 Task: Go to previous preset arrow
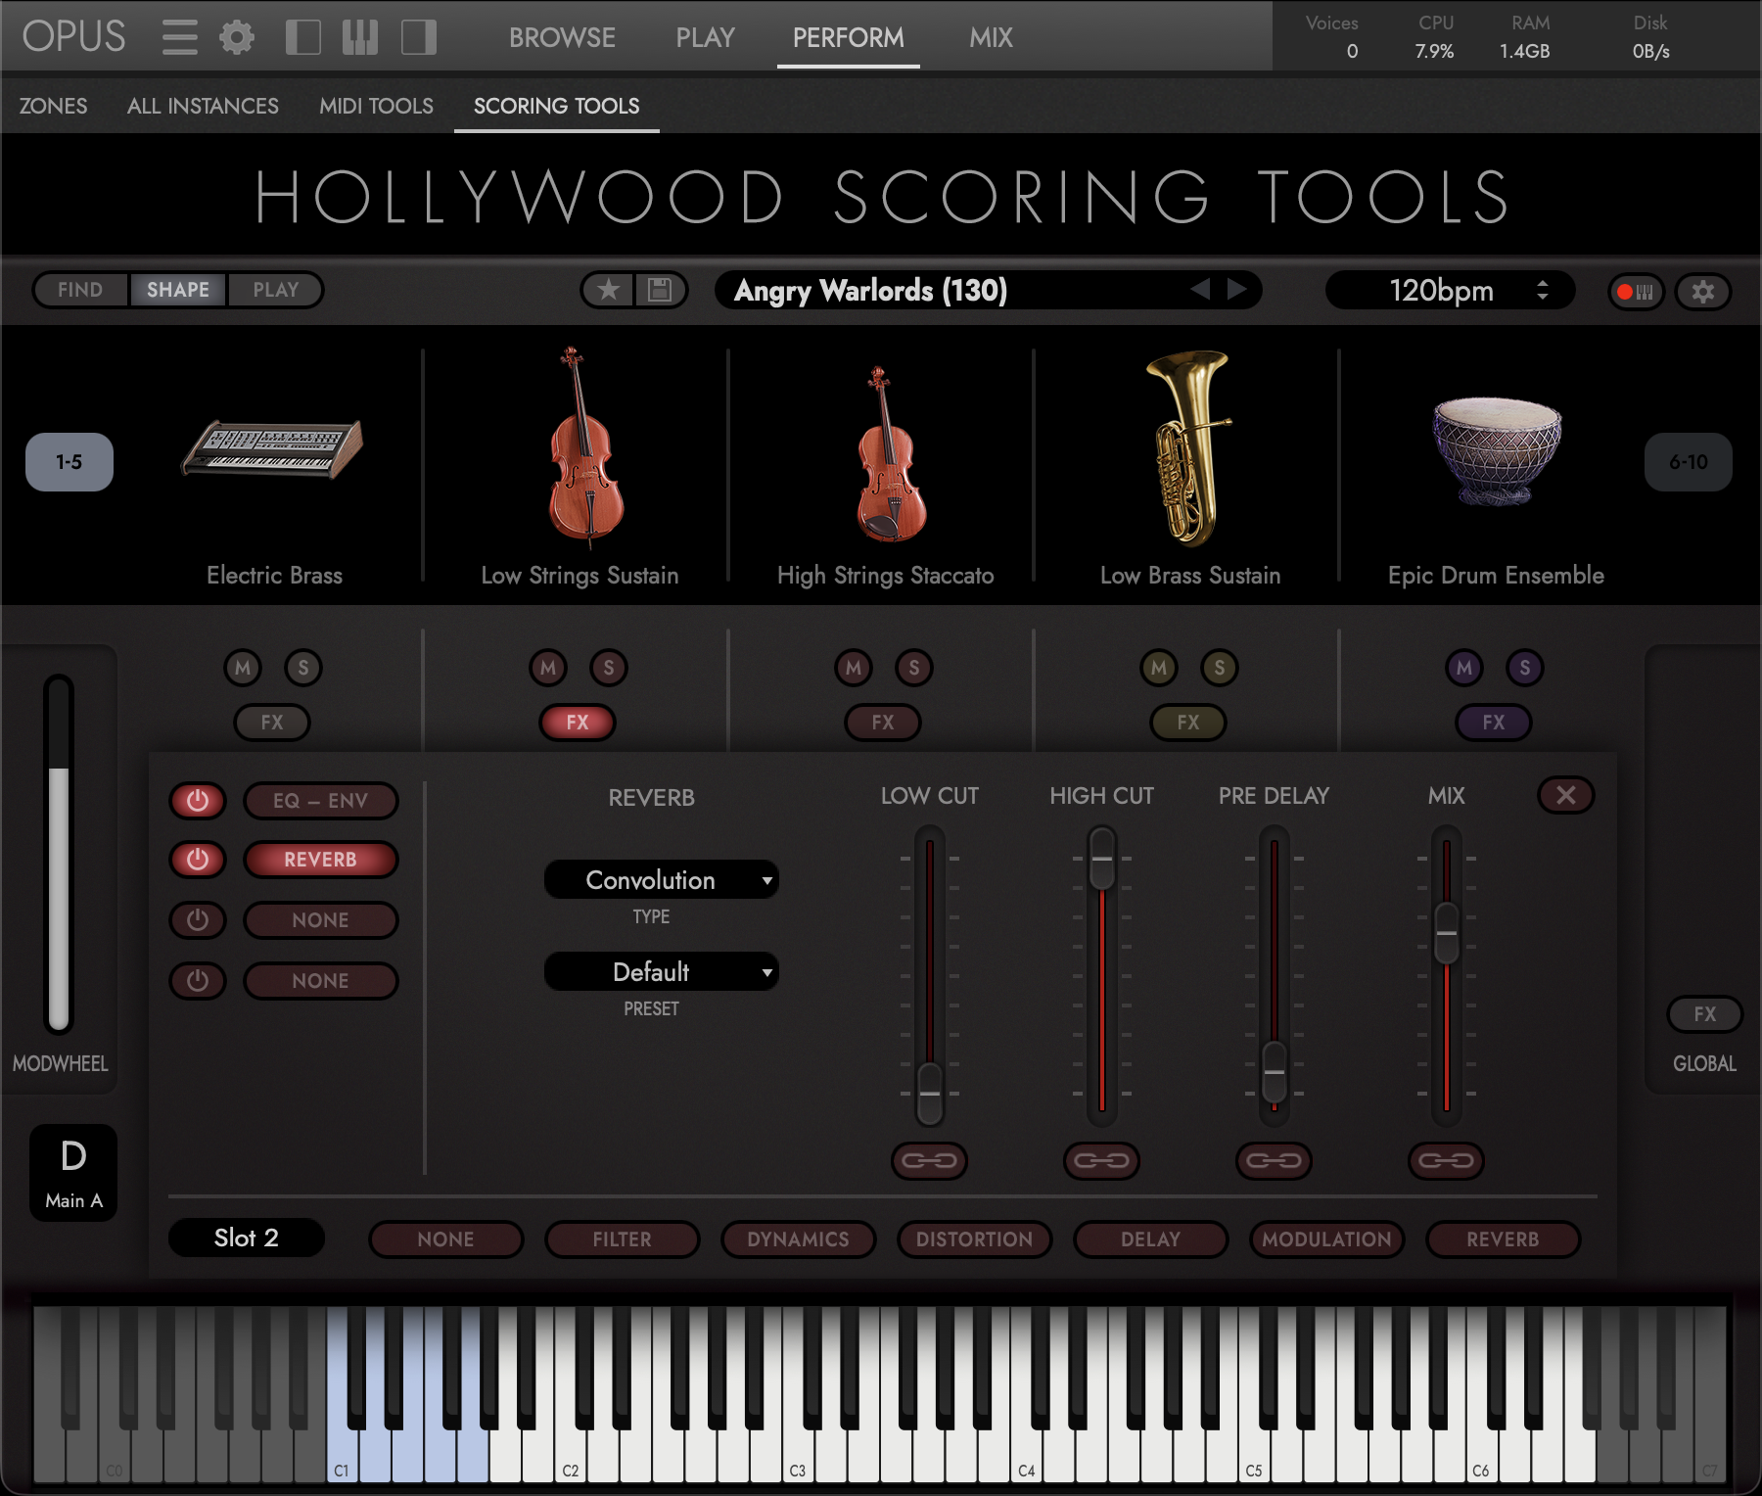pyautogui.click(x=1201, y=289)
